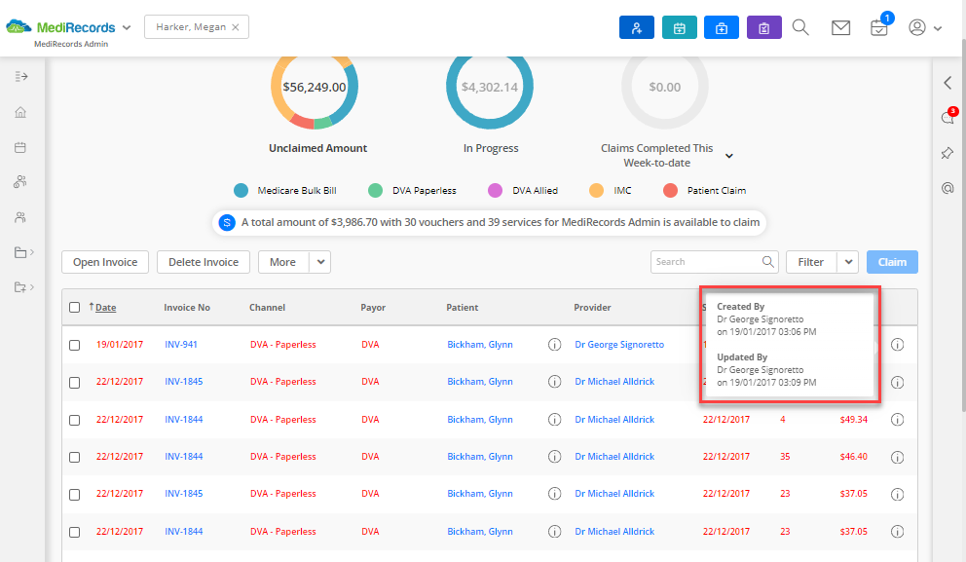Viewport: 966px width, 562px height.
Task: Collapse the right panel chevron
Action: 947,83
